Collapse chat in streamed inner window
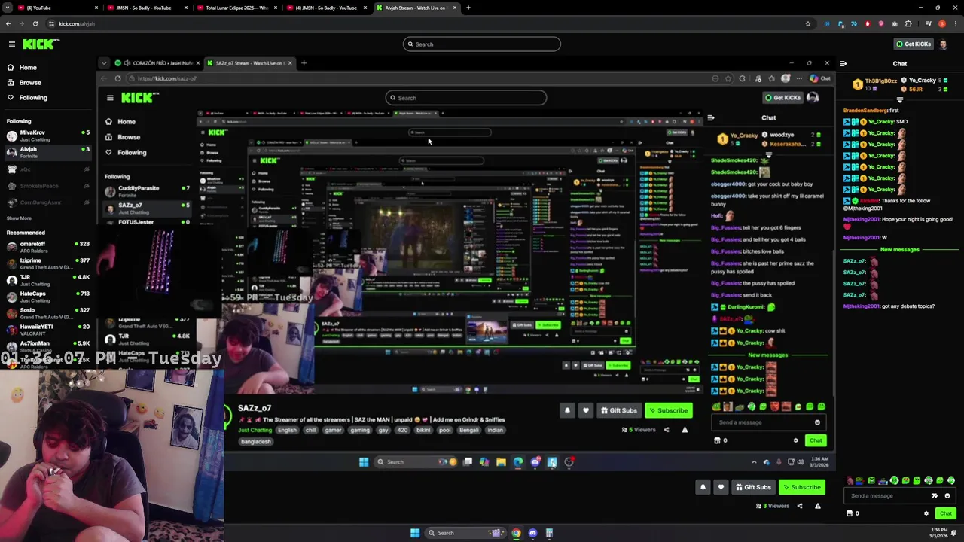The height and width of the screenshot is (542, 964). coord(711,117)
